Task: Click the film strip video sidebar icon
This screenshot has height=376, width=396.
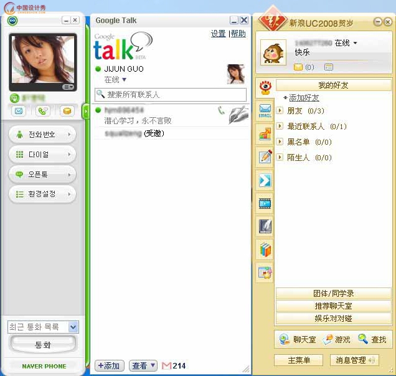Action: click(x=265, y=203)
